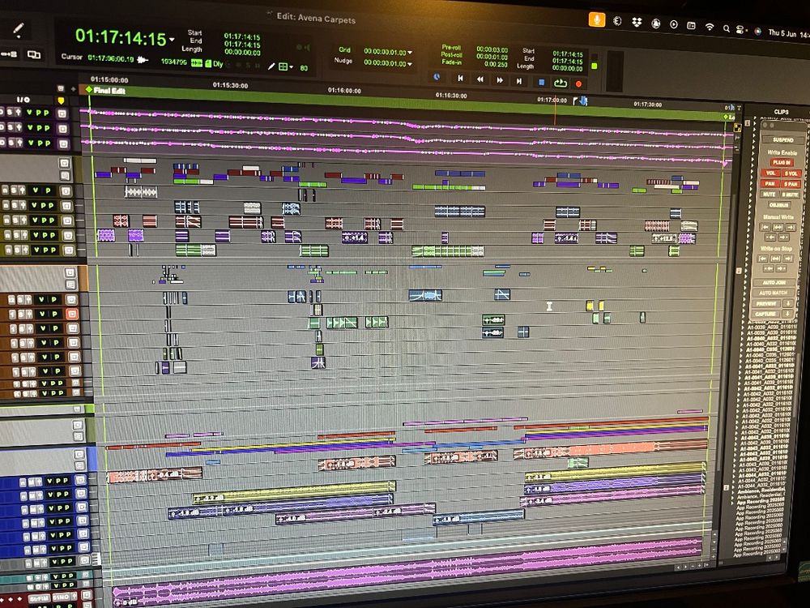Toggle PLUG IN write enable

coord(781,162)
